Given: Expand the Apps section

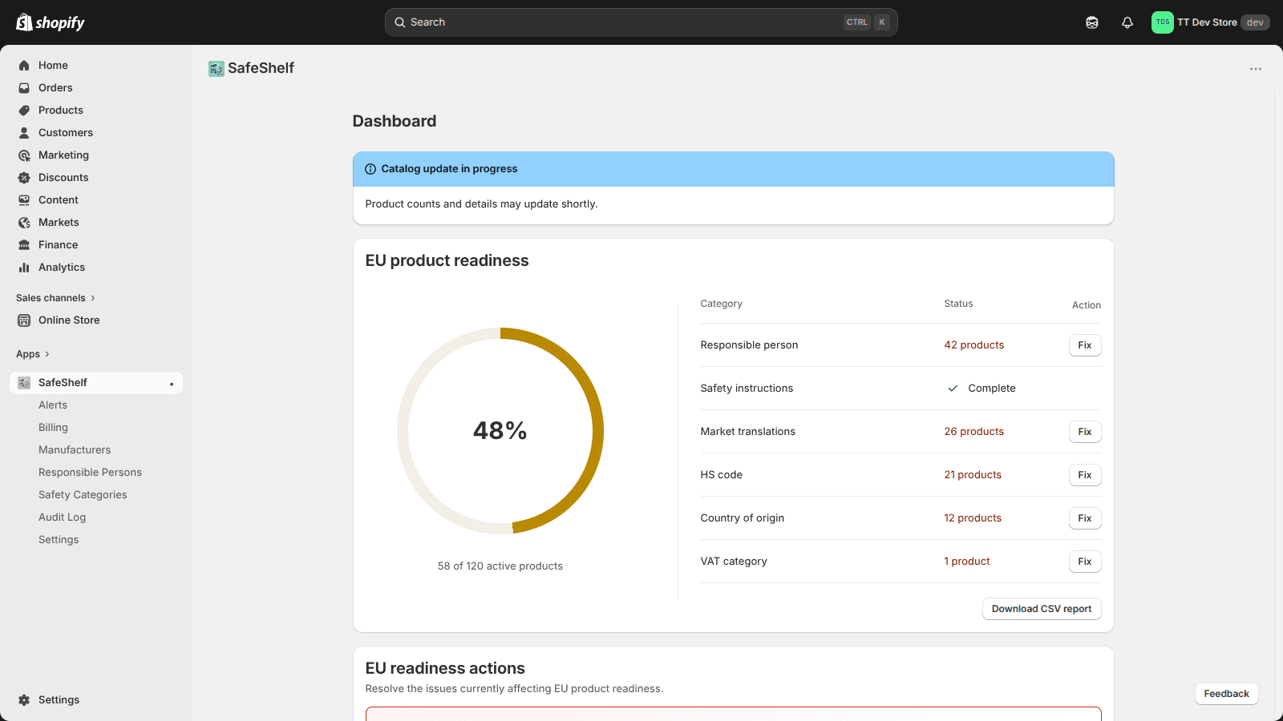Looking at the screenshot, I should 33,354.
